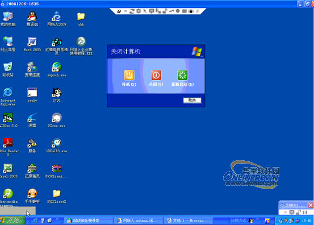Click the IE icon in the system tray
The width and height of the screenshot is (314, 225).
(x=280, y=221)
